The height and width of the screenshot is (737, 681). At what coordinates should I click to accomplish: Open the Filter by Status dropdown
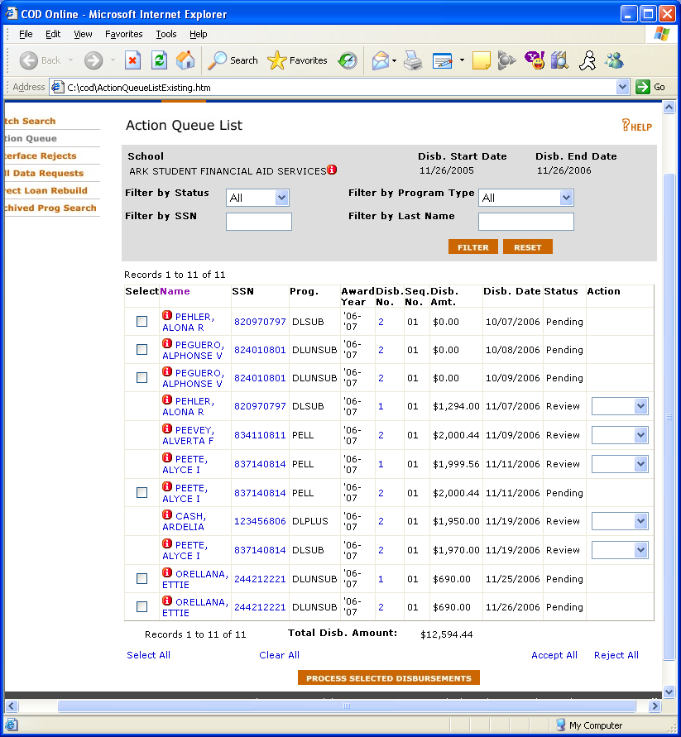(x=258, y=198)
